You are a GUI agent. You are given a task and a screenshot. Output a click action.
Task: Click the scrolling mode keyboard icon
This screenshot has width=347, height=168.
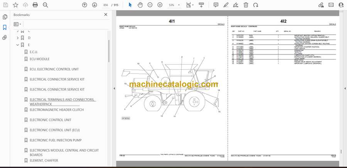(201, 5)
